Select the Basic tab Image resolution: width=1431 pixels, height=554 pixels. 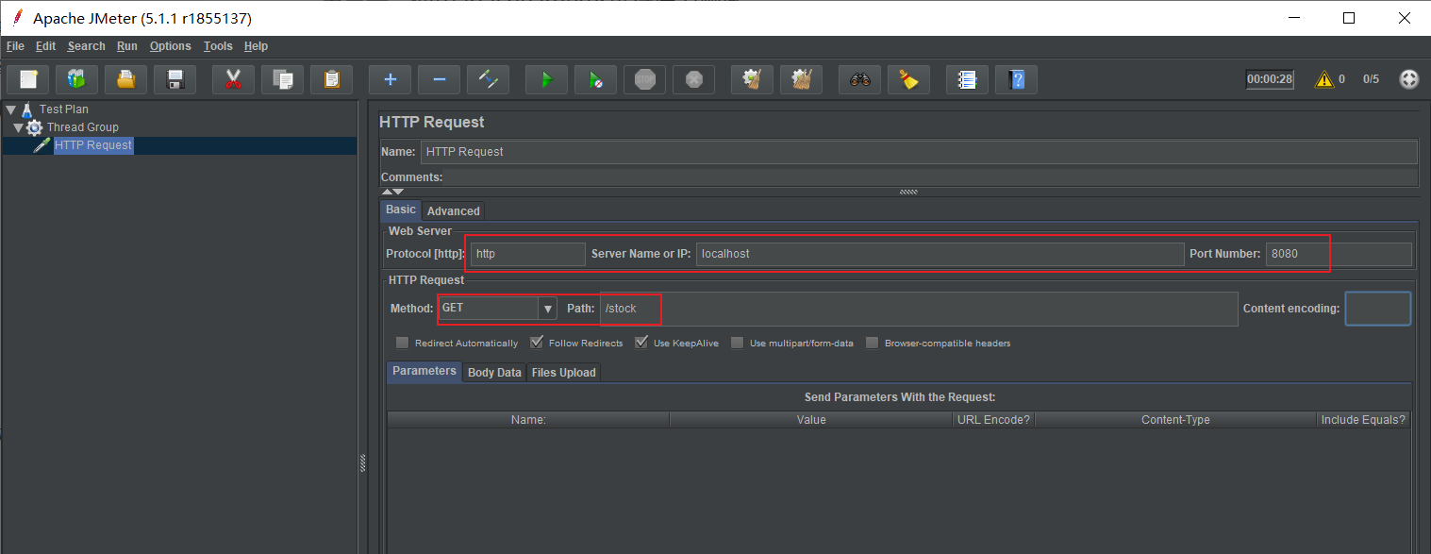(x=401, y=210)
